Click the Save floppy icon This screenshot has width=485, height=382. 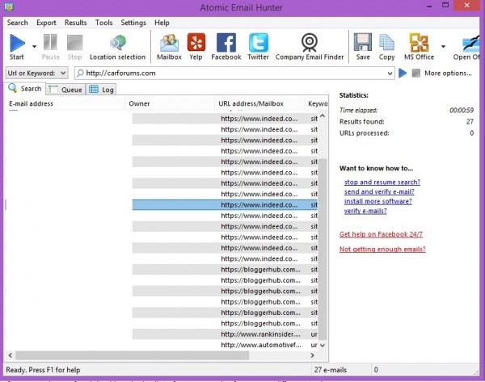point(363,42)
